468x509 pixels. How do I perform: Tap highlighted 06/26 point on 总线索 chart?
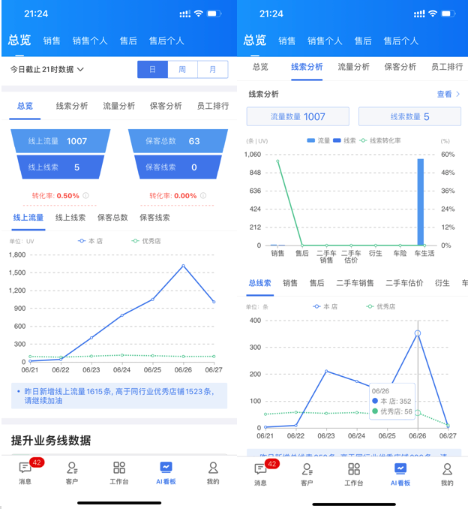418,333
